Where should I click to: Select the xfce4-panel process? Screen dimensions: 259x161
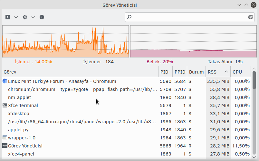coord(126,154)
